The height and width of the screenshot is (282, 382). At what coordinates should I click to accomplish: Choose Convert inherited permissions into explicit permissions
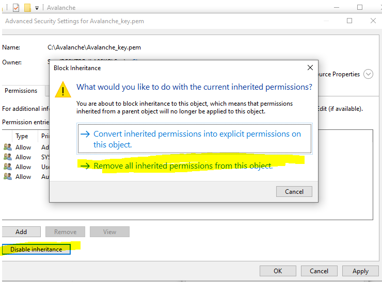(x=194, y=139)
